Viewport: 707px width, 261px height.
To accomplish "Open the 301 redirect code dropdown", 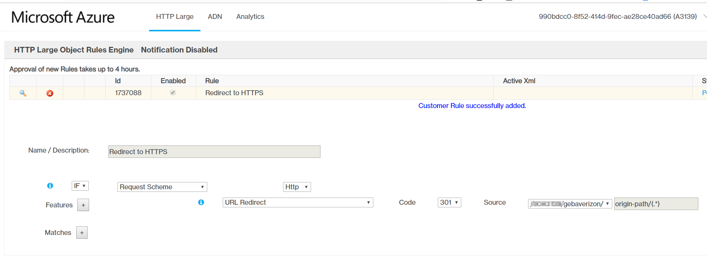I will click(x=449, y=202).
